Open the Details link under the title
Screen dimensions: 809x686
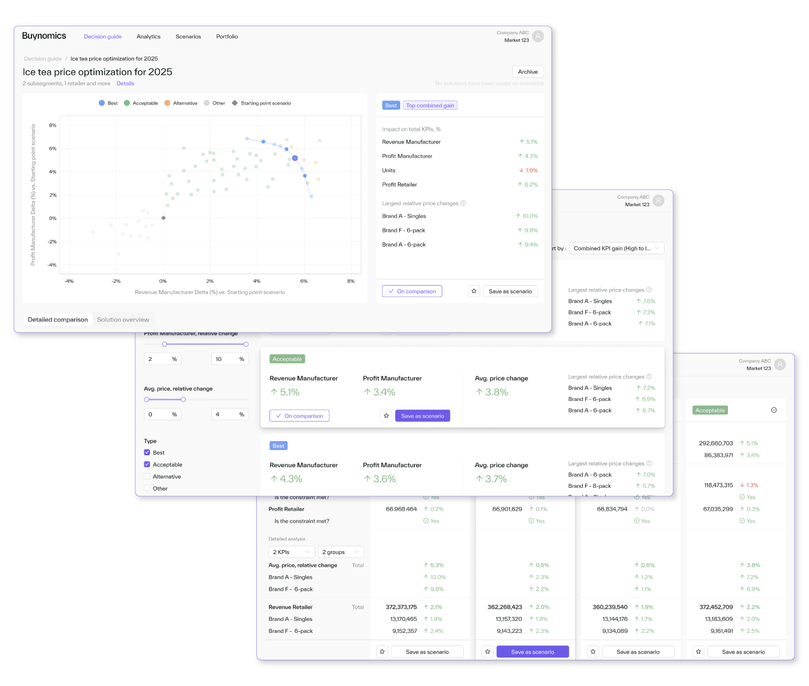click(x=126, y=83)
